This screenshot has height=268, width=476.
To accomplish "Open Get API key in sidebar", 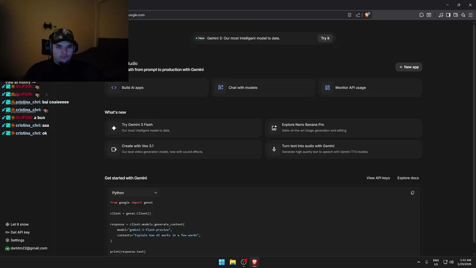I will (17, 232).
